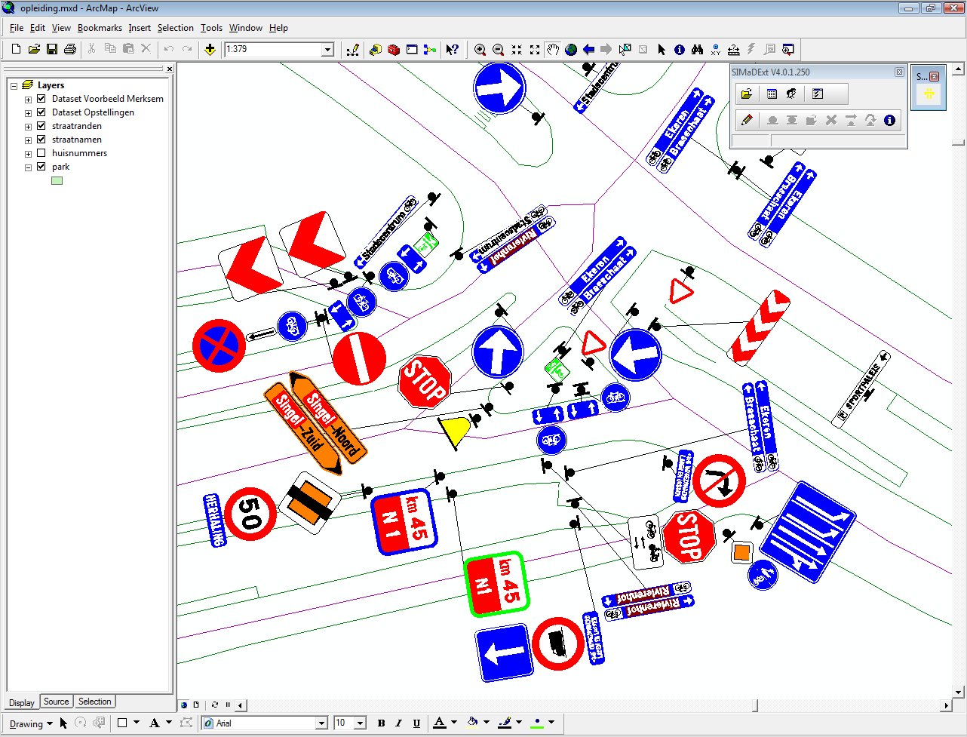Select the Pan hand tool
Viewport: 967px width, 737px height.
[x=553, y=50]
